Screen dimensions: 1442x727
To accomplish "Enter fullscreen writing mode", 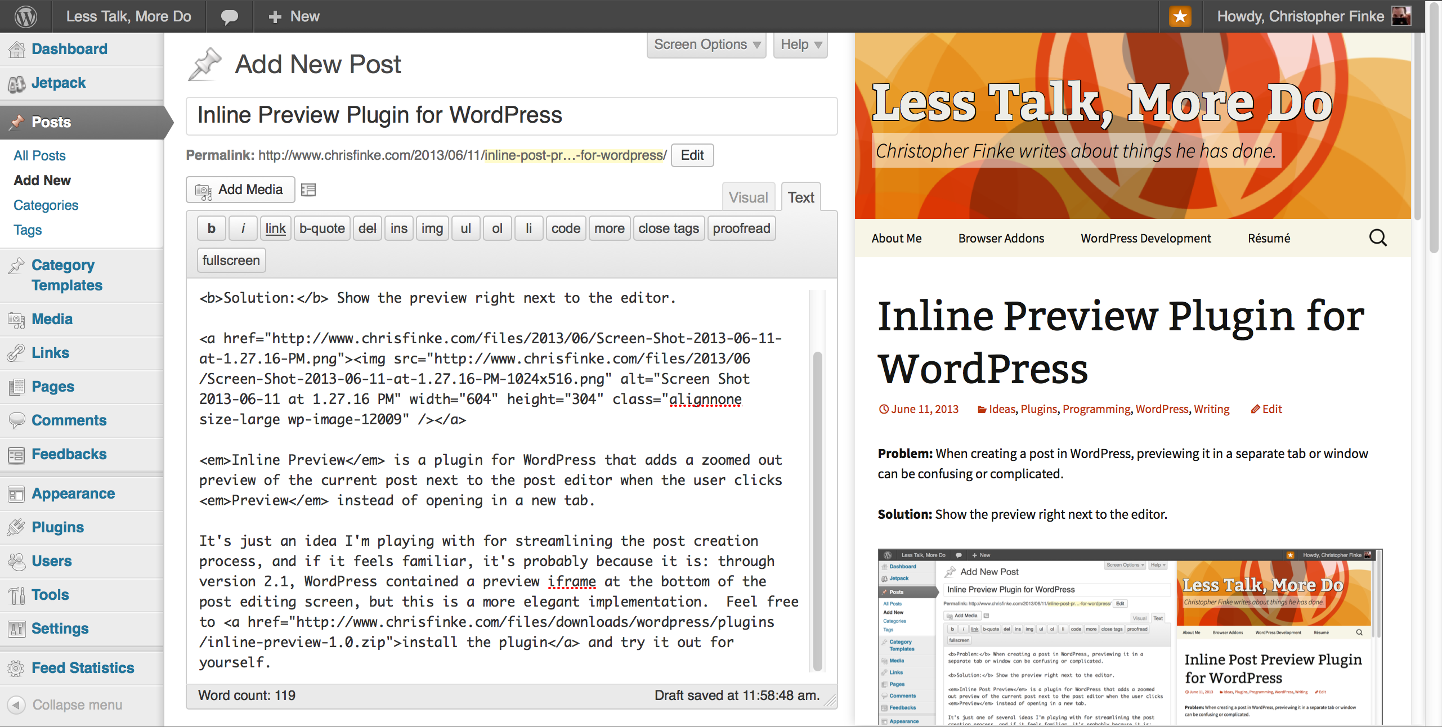I will click(x=231, y=261).
